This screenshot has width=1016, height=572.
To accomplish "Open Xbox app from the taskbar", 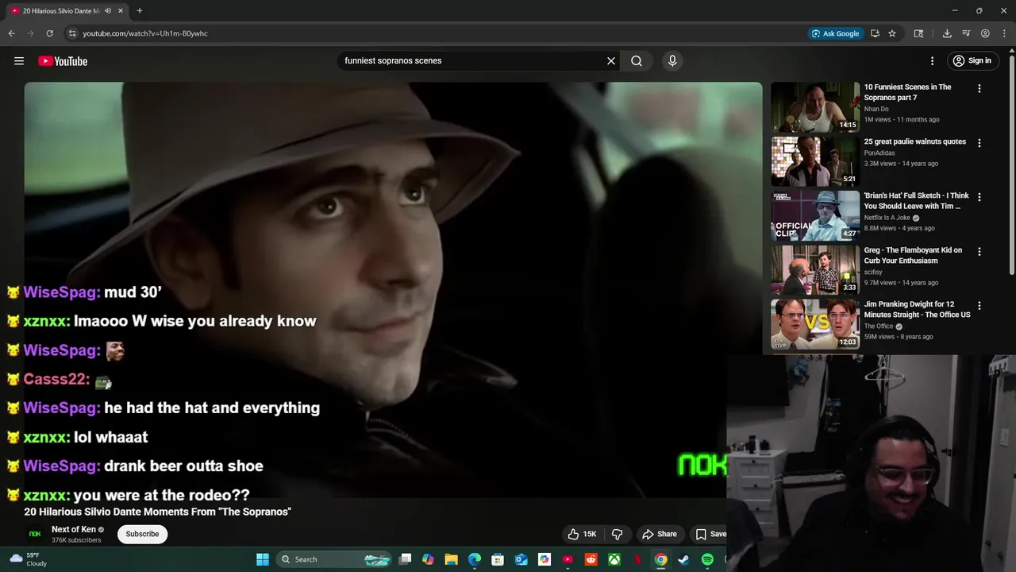I will pos(614,559).
